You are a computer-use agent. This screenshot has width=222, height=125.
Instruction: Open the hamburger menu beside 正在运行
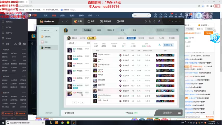click(179, 113)
